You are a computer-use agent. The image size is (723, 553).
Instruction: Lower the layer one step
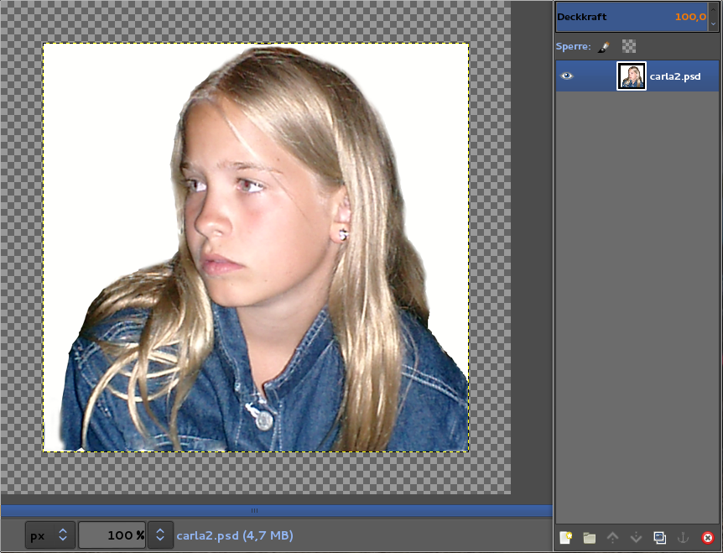coord(636,538)
